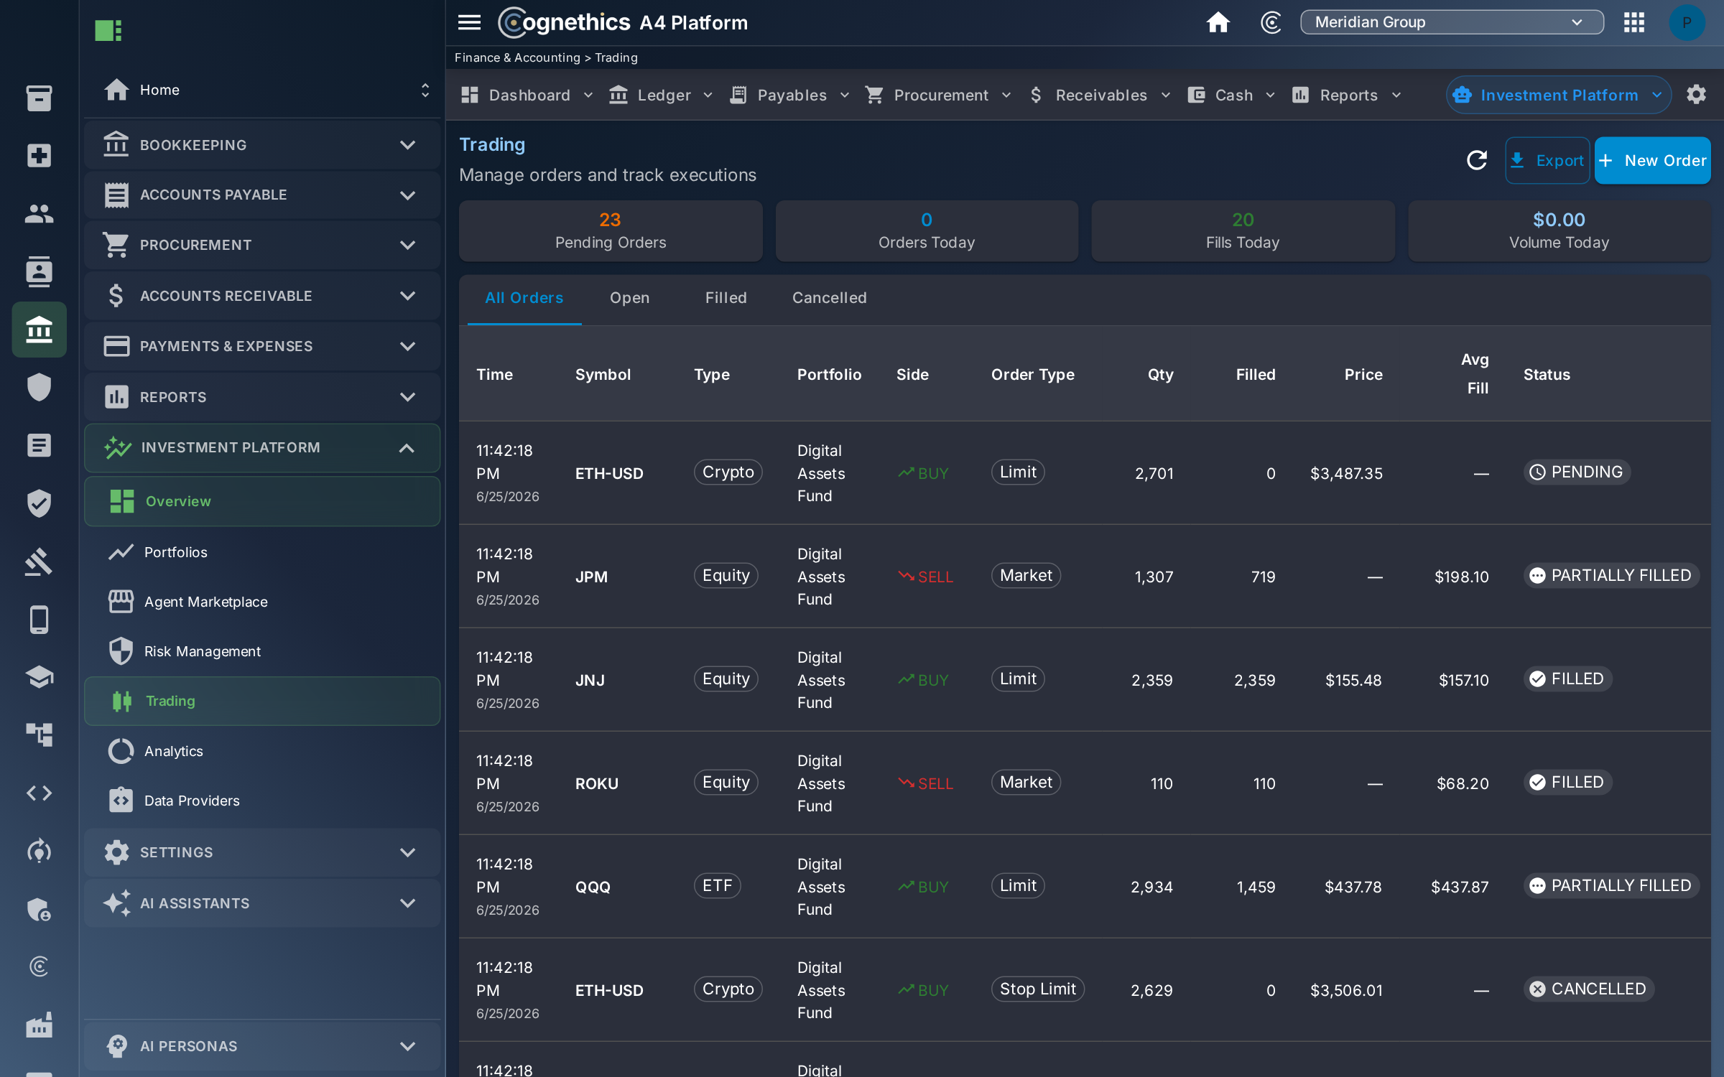Open the graduation cap icon in left rail

39,677
